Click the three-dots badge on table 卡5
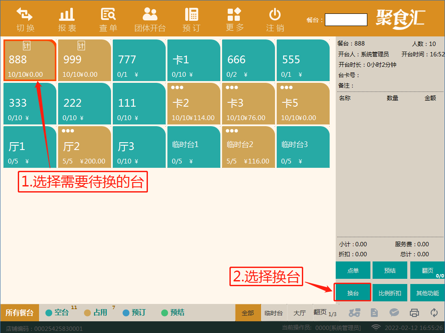The image size is (445, 333). pyautogui.click(x=286, y=87)
